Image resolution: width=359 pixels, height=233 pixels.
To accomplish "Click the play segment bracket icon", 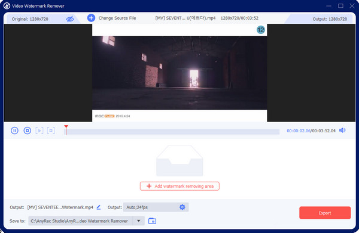I will tap(39, 131).
